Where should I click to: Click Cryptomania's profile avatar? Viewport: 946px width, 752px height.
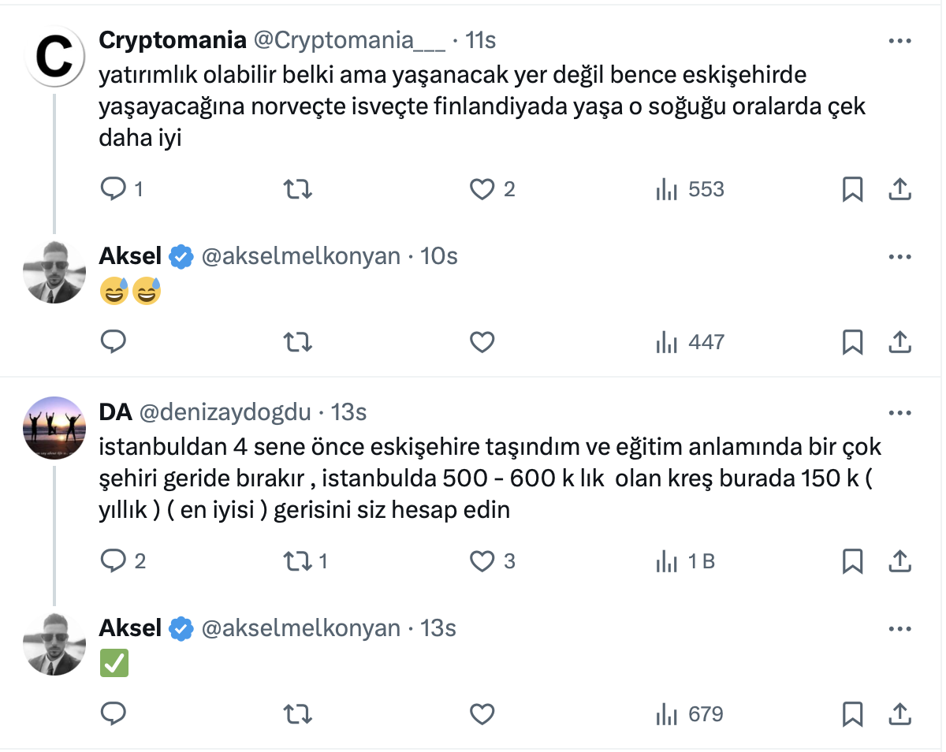pyautogui.click(x=54, y=56)
